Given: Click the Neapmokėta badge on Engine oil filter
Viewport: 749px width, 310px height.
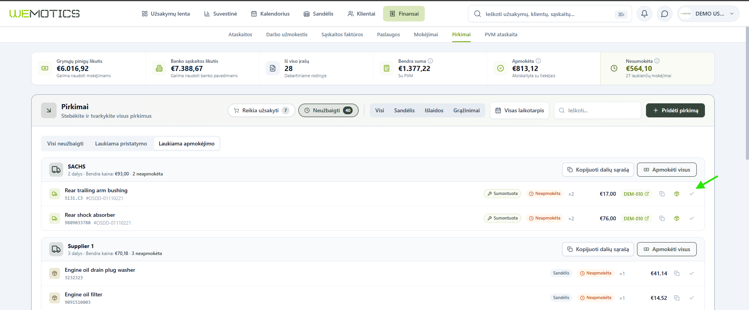Looking at the screenshot, I should pos(596,298).
